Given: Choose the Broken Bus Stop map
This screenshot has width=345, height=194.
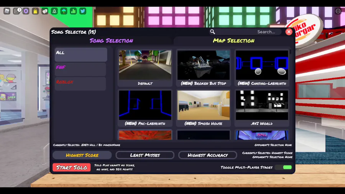Looking at the screenshot, I should click(204, 68).
